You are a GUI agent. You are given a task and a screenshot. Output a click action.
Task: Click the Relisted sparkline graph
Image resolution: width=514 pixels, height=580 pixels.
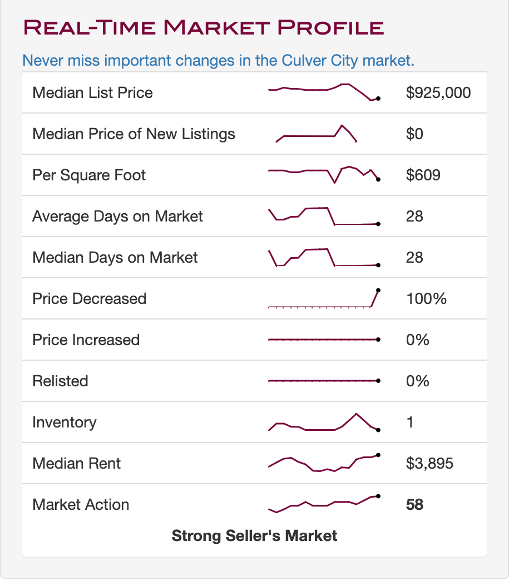coord(323,381)
